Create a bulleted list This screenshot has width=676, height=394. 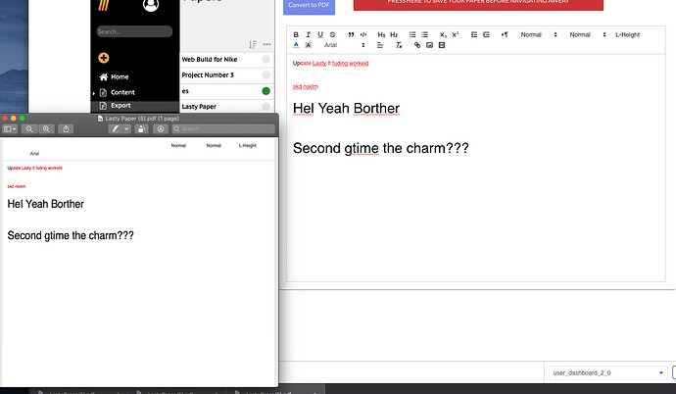point(424,34)
